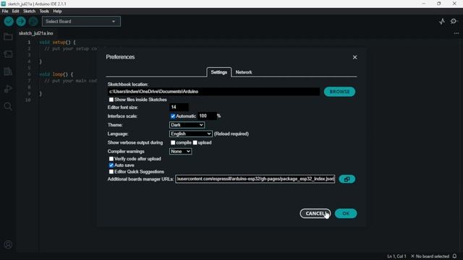Open the Debug sidebar panel

click(x=8, y=89)
